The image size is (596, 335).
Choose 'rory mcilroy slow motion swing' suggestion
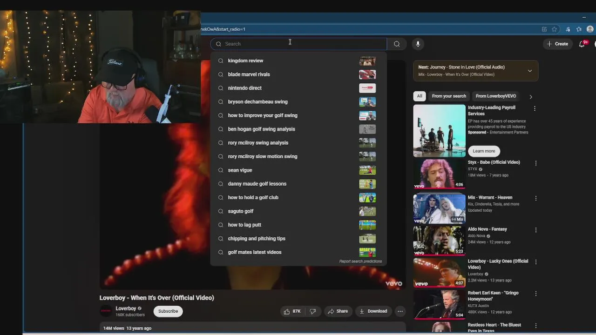point(298,156)
